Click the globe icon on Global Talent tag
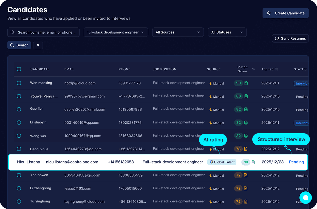 tap(211, 162)
